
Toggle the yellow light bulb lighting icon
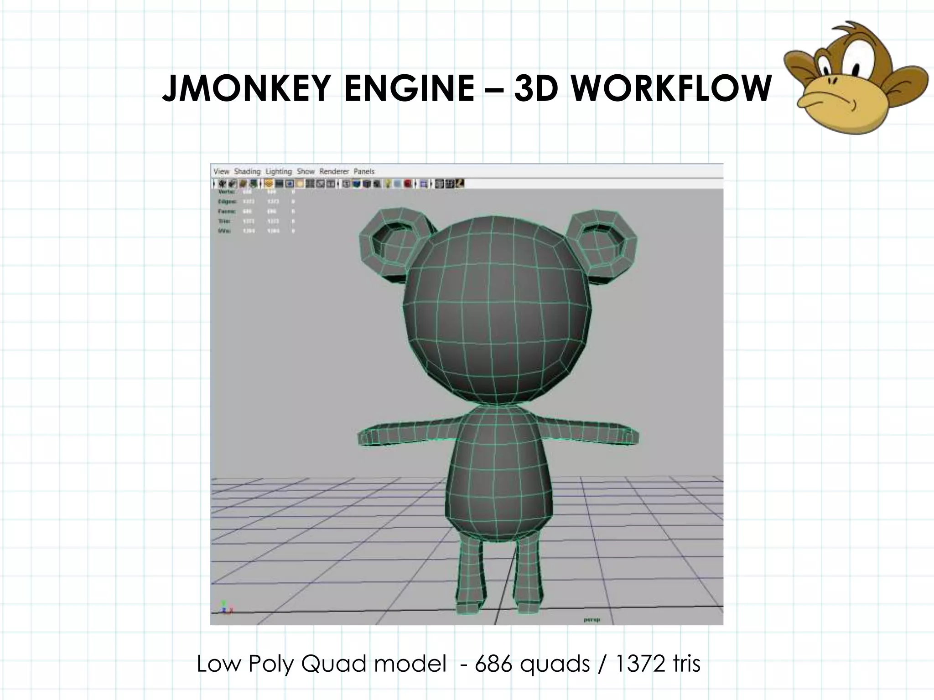(387, 184)
